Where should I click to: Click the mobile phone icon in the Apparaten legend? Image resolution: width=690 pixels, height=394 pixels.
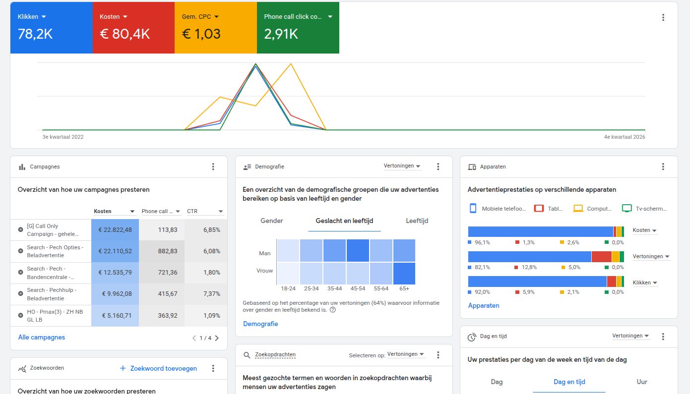click(x=473, y=209)
